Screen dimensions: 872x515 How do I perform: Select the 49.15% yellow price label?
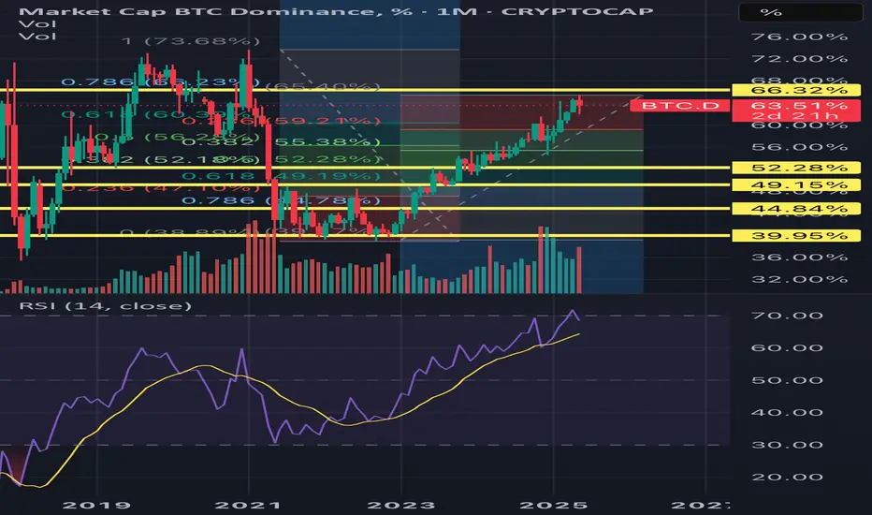[796, 184]
